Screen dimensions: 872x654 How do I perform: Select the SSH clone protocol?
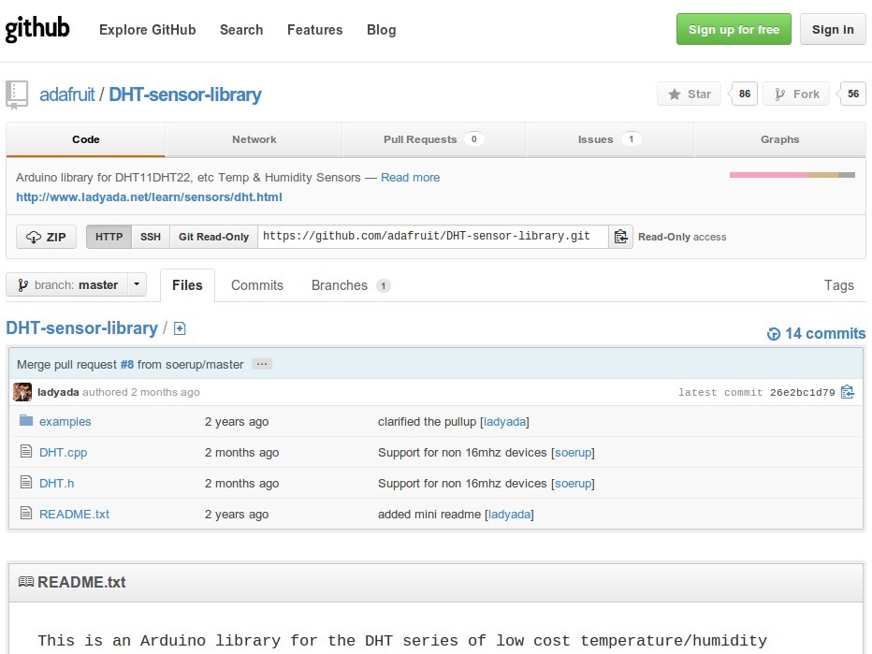[150, 237]
